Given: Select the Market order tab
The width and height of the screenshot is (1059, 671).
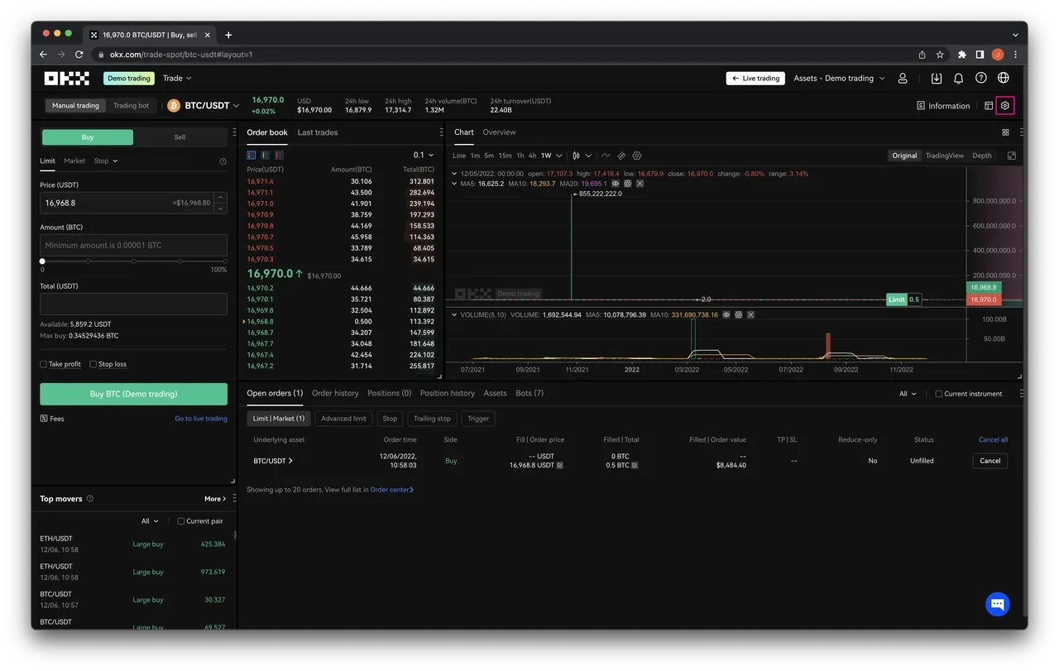Looking at the screenshot, I should 74,161.
